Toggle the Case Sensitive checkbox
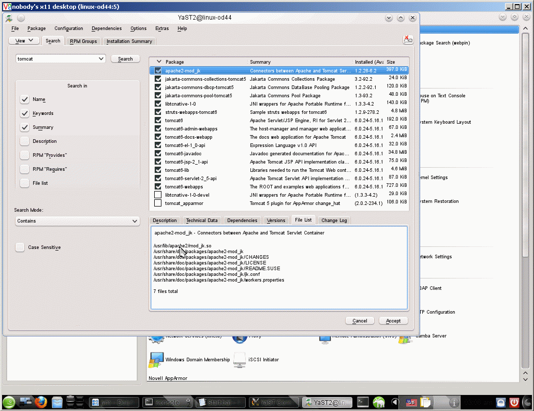 20,247
